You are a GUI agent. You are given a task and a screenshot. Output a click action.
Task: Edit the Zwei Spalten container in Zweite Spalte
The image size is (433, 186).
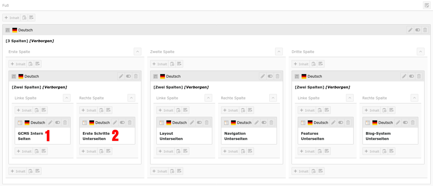pos(263,76)
